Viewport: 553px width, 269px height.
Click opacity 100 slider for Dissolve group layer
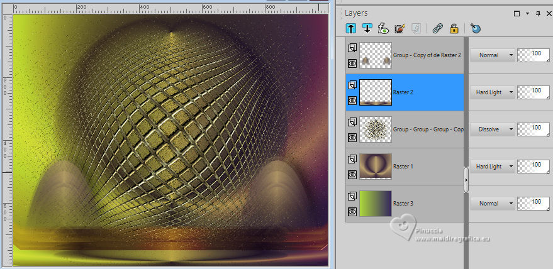[x=533, y=129]
